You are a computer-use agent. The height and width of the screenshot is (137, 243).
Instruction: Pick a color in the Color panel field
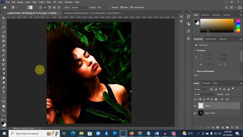217,25
